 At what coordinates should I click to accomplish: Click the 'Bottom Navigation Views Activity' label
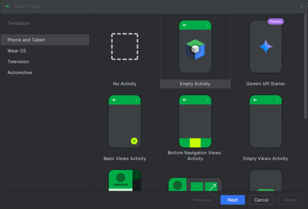194,156
